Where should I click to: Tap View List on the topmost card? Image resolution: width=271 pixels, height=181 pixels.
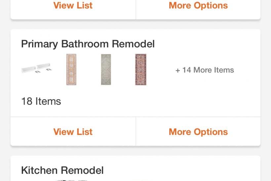click(x=73, y=6)
